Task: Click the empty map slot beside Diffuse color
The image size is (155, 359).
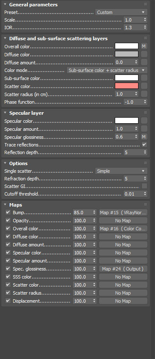Action: 144,54
